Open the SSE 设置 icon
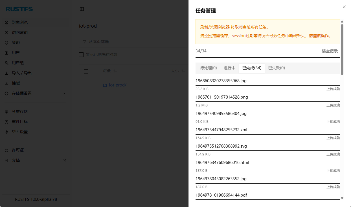 (6, 132)
